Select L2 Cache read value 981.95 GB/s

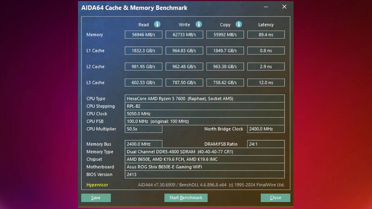coord(144,67)
